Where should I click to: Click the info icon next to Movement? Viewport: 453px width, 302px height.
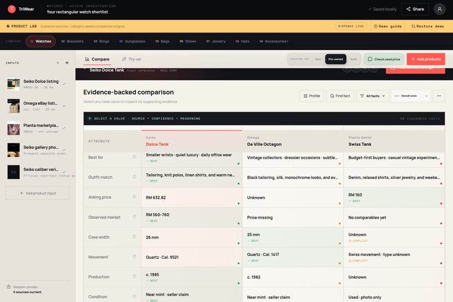[x=134, y=256]
